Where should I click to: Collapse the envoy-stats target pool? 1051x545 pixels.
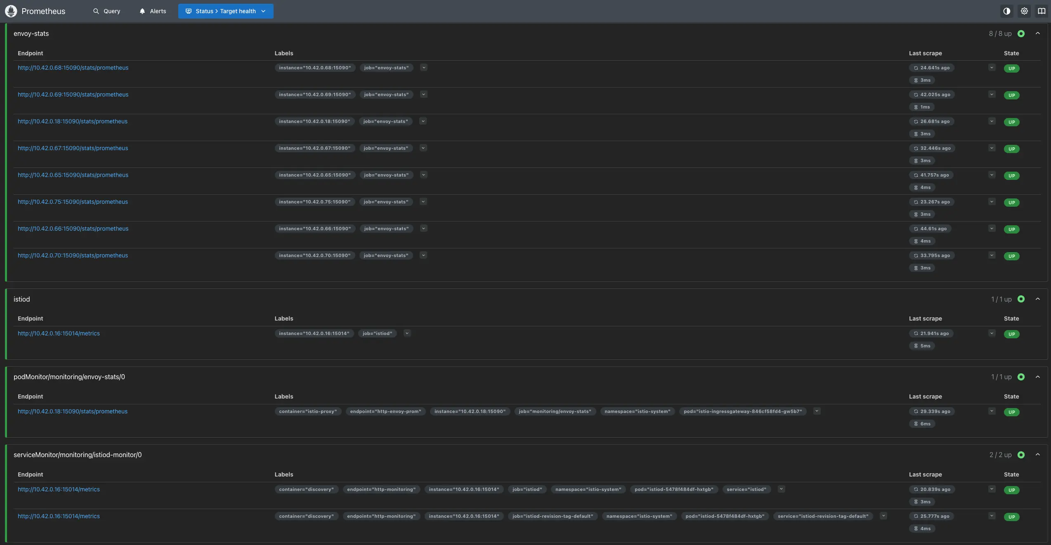point(1037,33)
